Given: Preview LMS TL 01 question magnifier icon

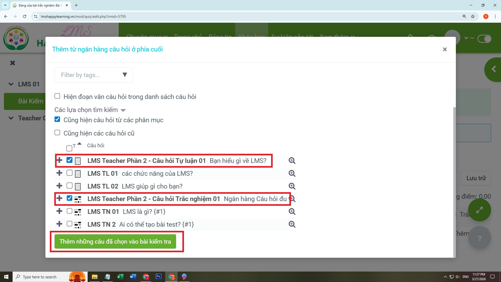Looking at the screenshot, I should click(x=292, y=173).
